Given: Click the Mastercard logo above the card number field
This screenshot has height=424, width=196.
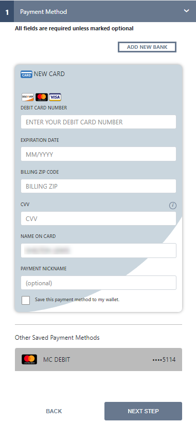Looking at the screenshot, I should pyautogui.click(x=42, y=97).
